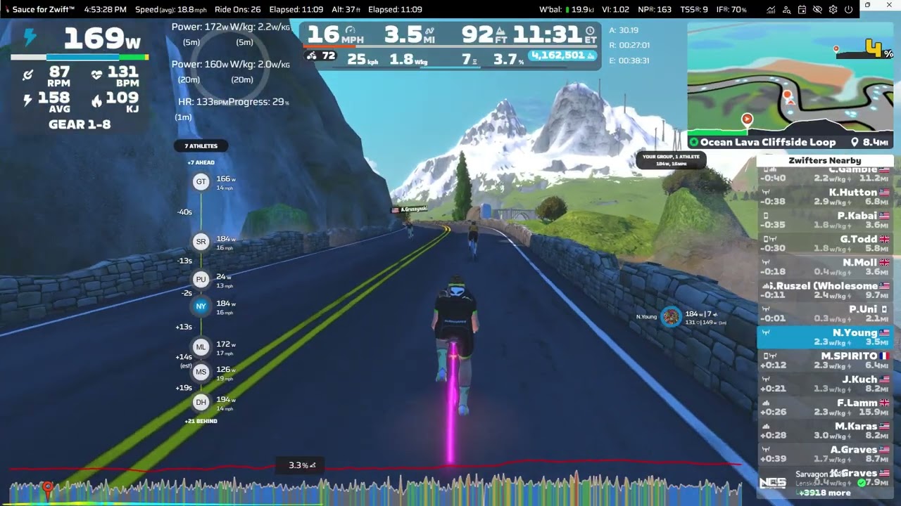The height and width of the screenshot is (506, 901).
Task: Click the Ocean Lava Cliffside Loop route label
Action: pos(767,142)
